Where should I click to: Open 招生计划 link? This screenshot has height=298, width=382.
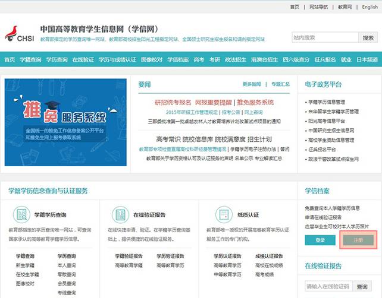pyautogui.click(x=259, y=140)
